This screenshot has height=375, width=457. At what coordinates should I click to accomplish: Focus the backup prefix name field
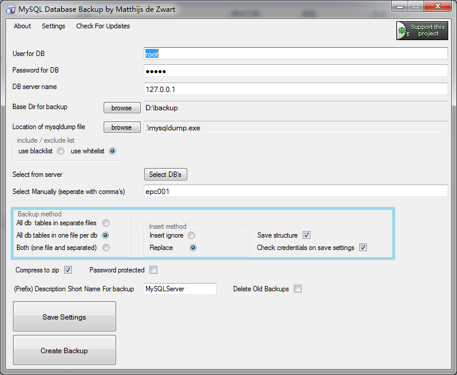[180, 288]
